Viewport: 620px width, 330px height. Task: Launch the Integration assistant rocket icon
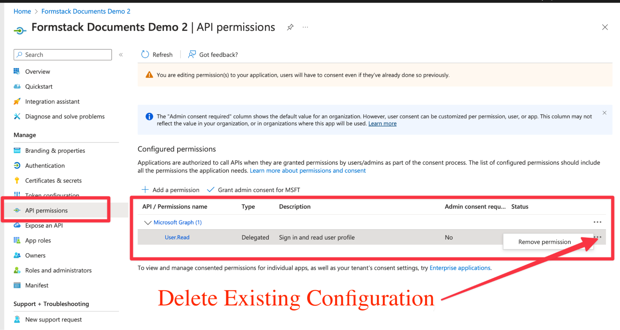[17, 102]
